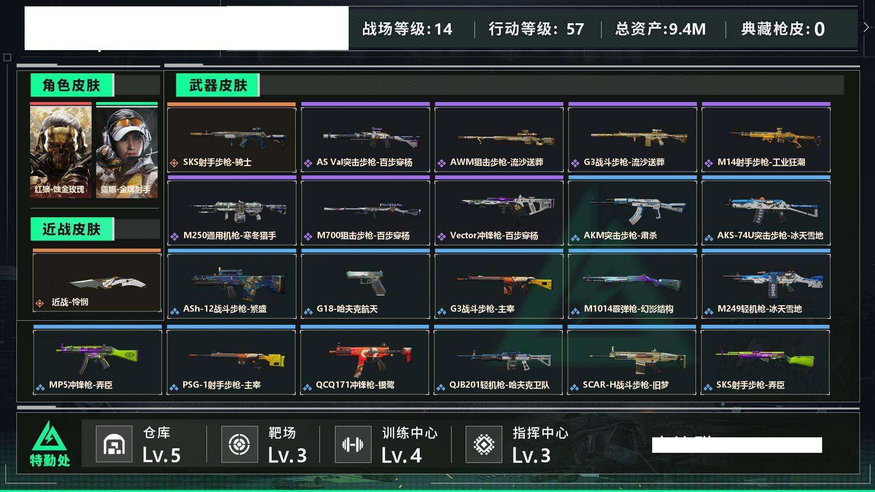Screen dimensions: 875x492
Task: Open the 角色皮肤 tab header
Action: 72,85
